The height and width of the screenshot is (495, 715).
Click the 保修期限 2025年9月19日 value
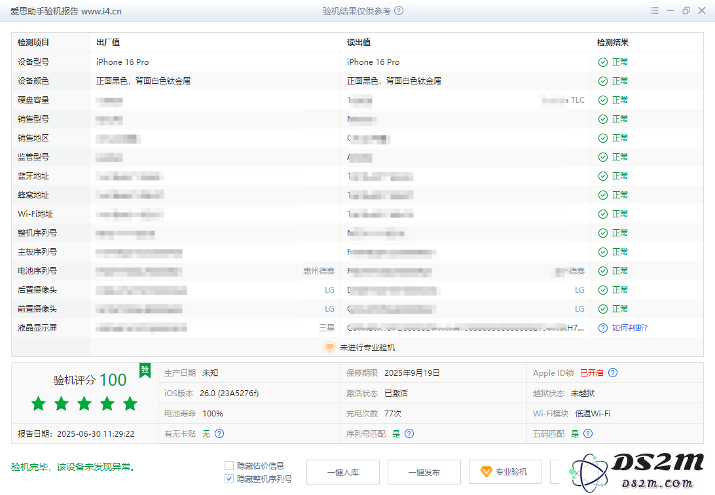[x=412, y=373]
